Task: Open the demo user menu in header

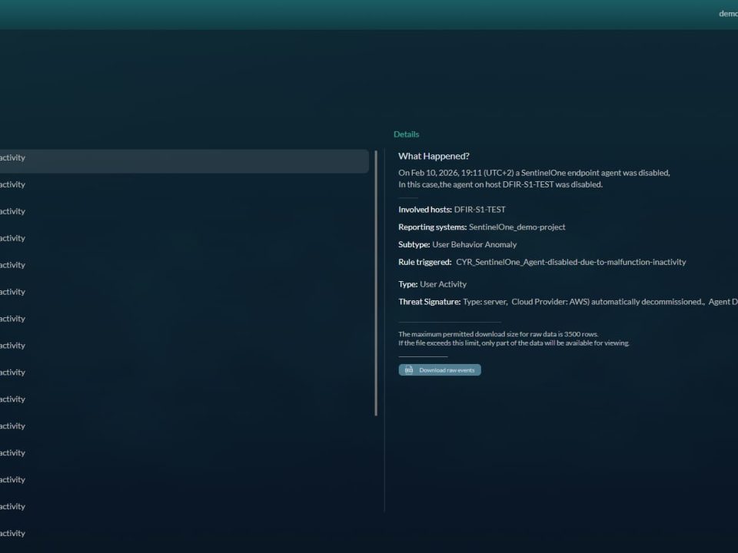Action: click(727, 14)
